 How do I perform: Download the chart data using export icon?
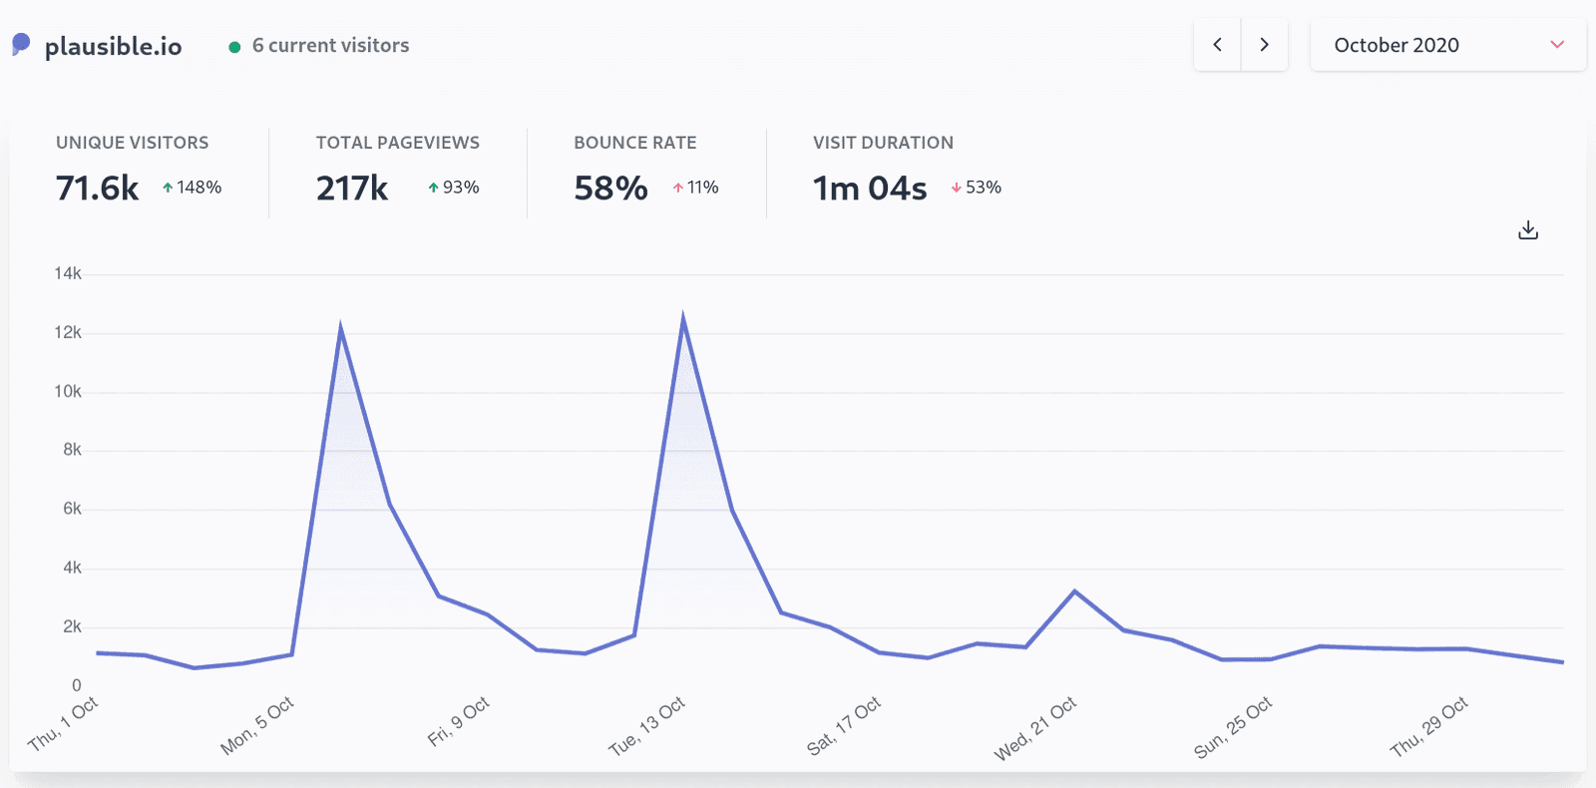1527,230
